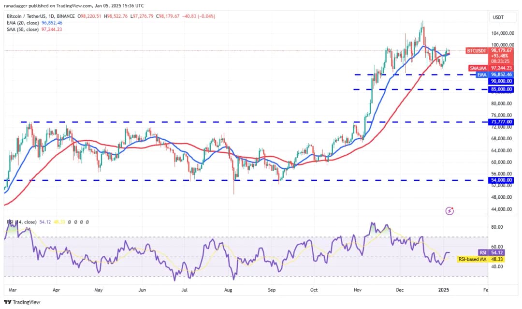Click the SMA:MA label on price axis

[x=478, y=68]
